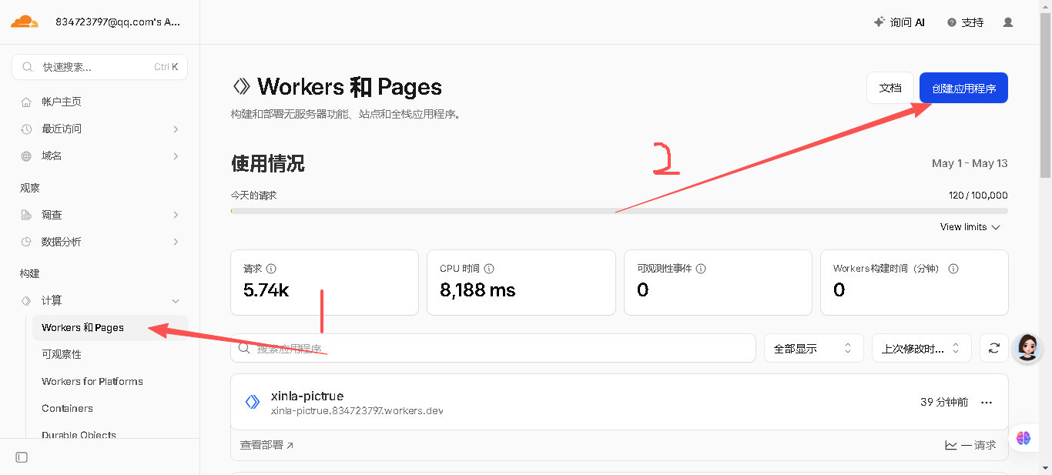Click the 创建应用程序 button
Image resolution: width=1052 pixels, height=475 pixels.
[963, 88]
